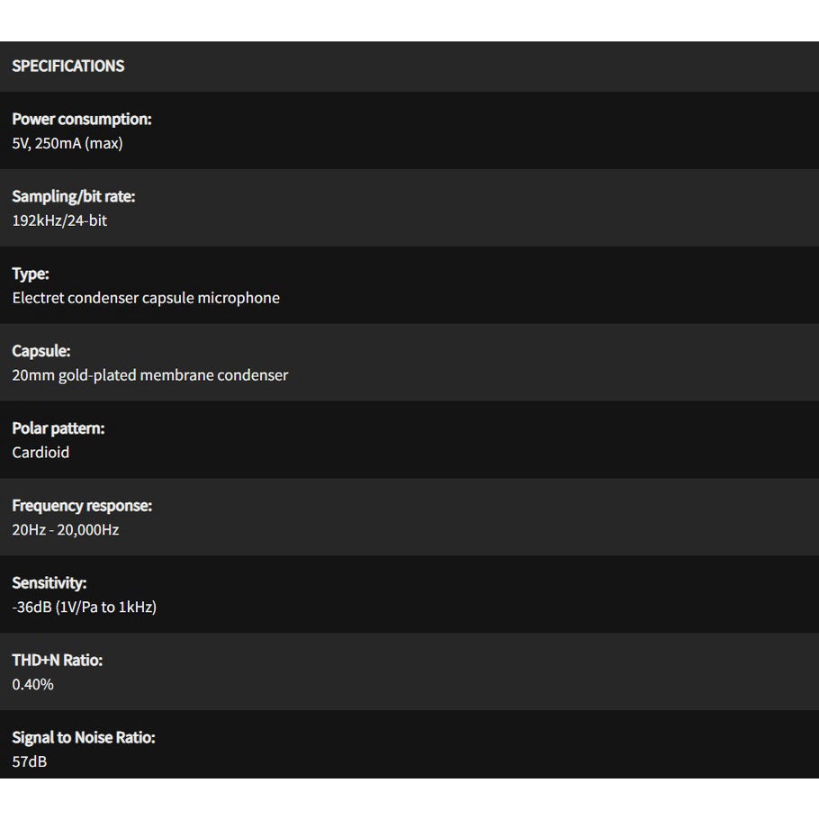Click the 'Signal to Noise Ratio:' label

(x=84, y=738)
